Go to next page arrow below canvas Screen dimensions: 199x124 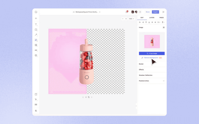tap(92, 97)
